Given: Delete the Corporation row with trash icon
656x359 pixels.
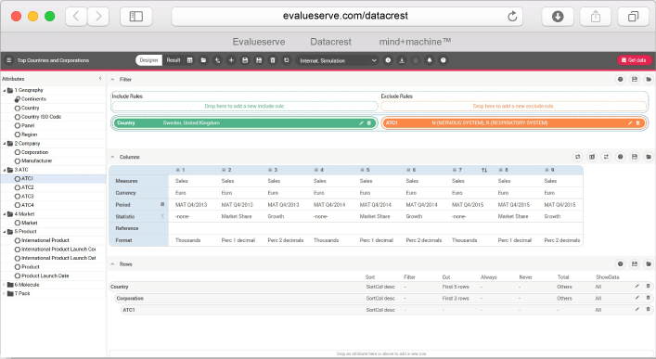Looking at the screenshot, I should [x=648, y=298].
